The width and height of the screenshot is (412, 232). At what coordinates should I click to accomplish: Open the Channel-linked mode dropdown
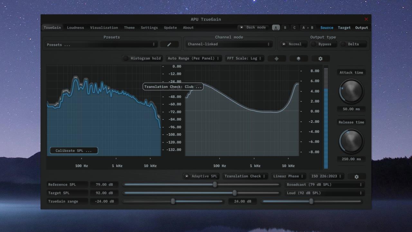click(x=229, y=44)
